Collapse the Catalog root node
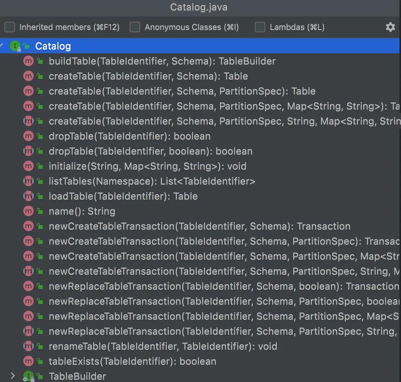This screenshot has width=401, height=382. point(1,46)
